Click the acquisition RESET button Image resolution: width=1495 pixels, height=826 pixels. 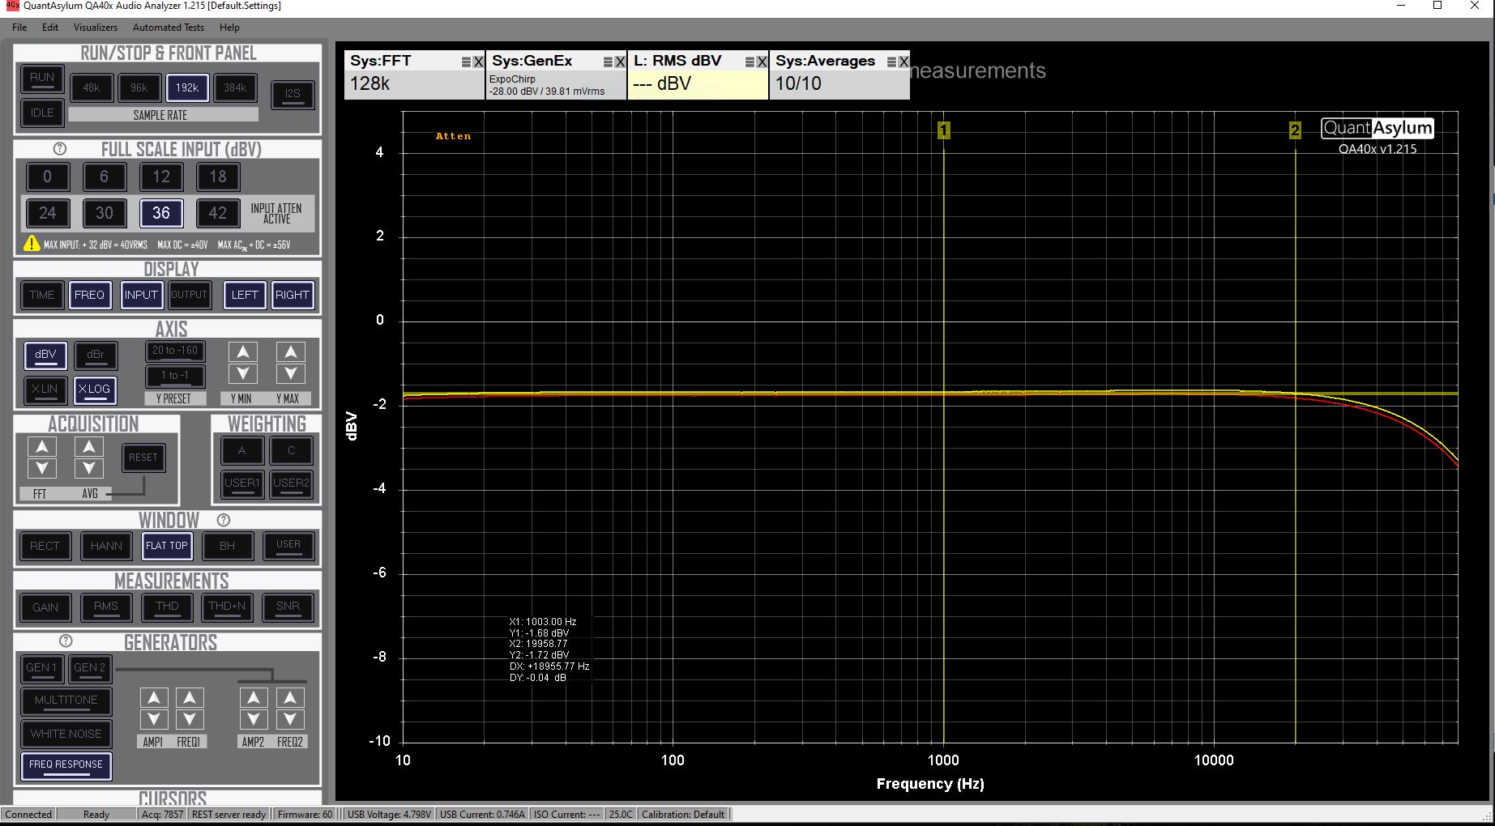(143, 458)
